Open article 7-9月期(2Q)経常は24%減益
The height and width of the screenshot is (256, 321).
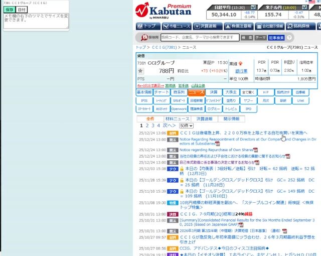pyautogui.click(x=216, y=214)
